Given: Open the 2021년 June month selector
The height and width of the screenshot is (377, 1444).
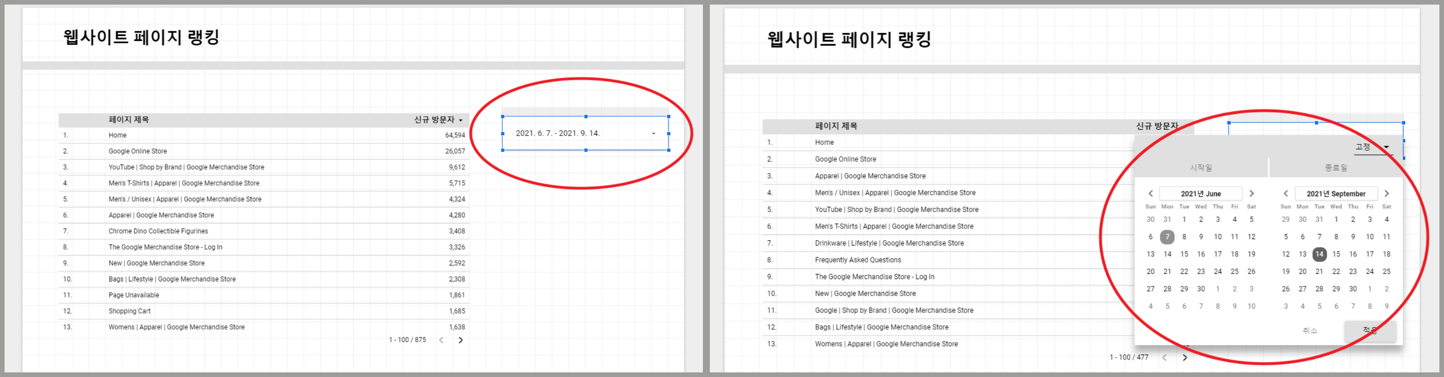Looking at the screenshot, I should tap(1201, 193).
